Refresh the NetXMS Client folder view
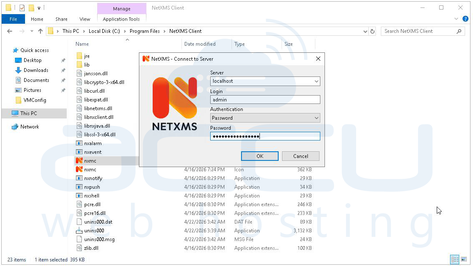The image size is (473, 266). point(372,31)
